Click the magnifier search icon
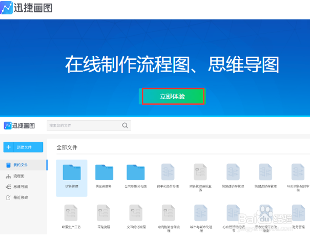Screen dimensions: 310x239 click(x=125, y=125)
